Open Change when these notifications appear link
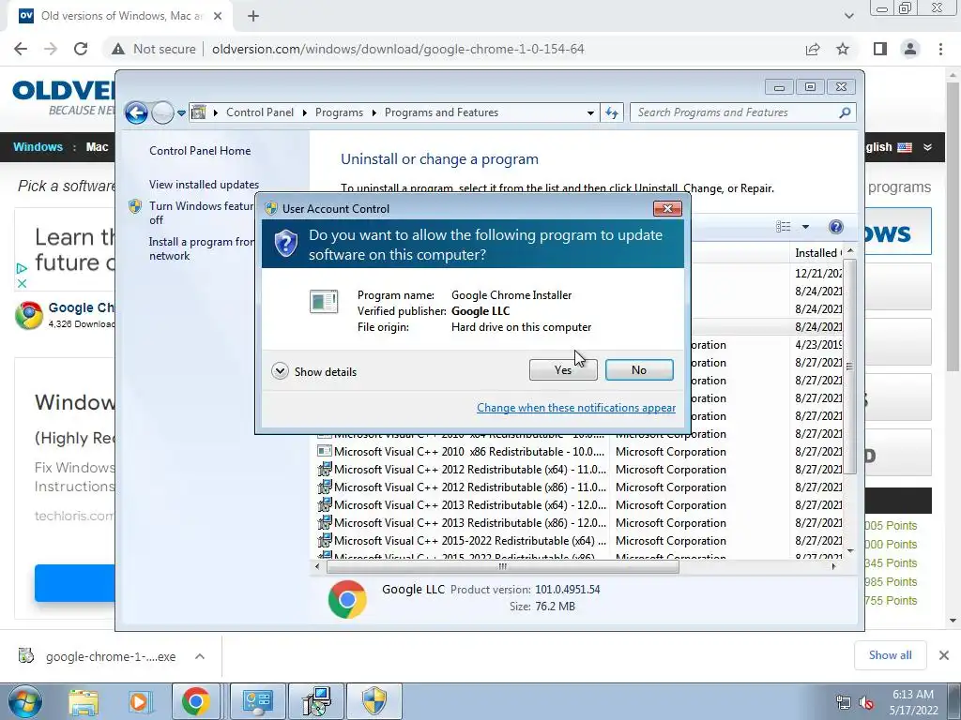This screenshot has width=961, height=720. (x=576, y=408)
